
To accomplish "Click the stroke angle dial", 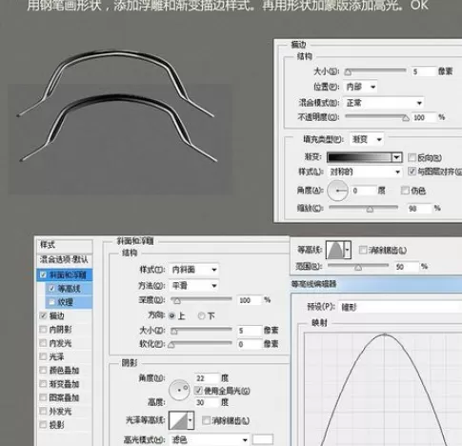I will 337,191.
